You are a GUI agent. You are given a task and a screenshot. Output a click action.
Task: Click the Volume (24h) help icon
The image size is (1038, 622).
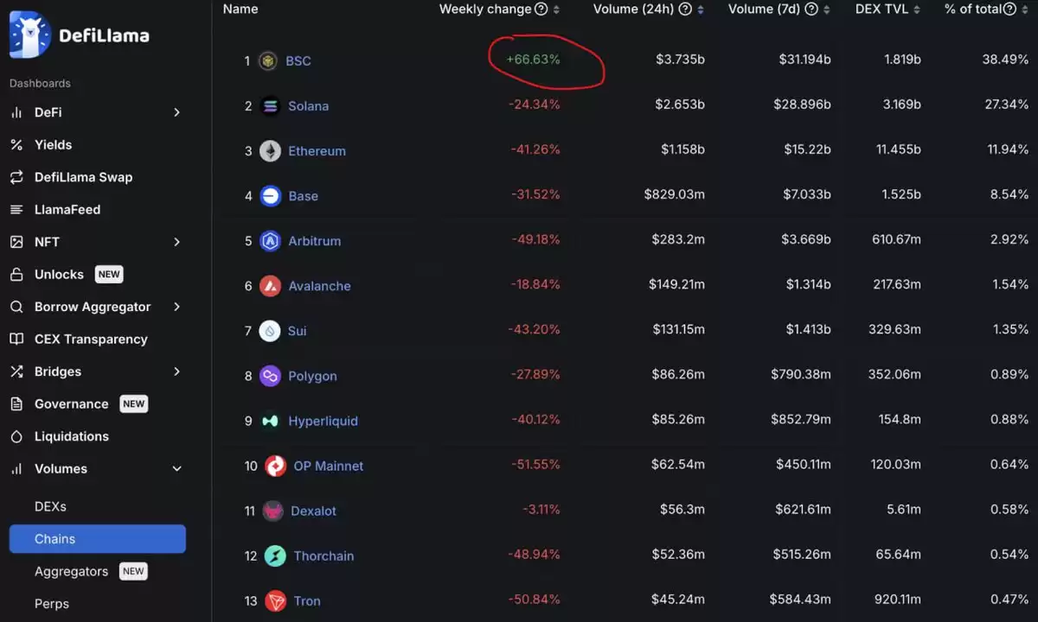coord(685,10)
